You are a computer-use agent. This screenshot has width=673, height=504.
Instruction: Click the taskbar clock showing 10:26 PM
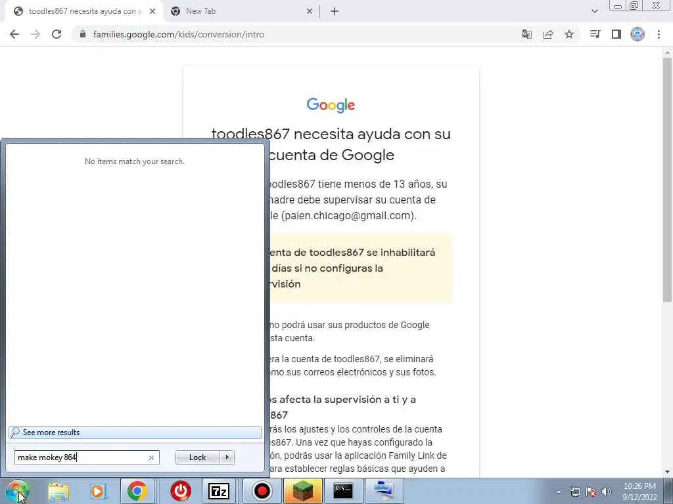point(639,492)
